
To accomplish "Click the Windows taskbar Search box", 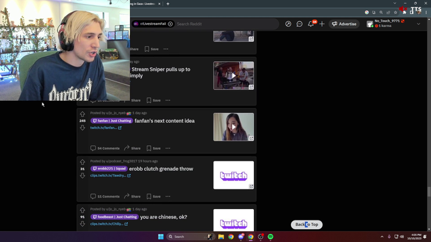I will [x=190, y=237].
